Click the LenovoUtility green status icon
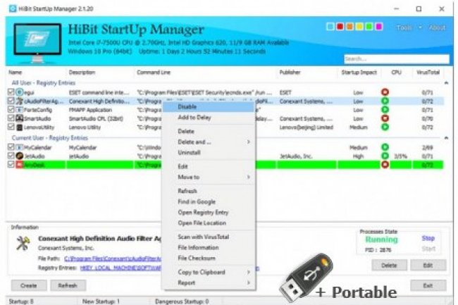 pos(385,127)
